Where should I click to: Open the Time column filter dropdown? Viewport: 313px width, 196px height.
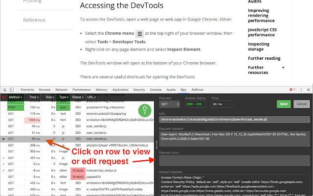[34, 97]
